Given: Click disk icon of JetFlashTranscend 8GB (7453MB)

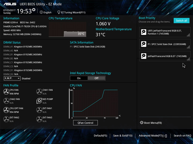Looking at the screenshot, I should click(144, 56).
